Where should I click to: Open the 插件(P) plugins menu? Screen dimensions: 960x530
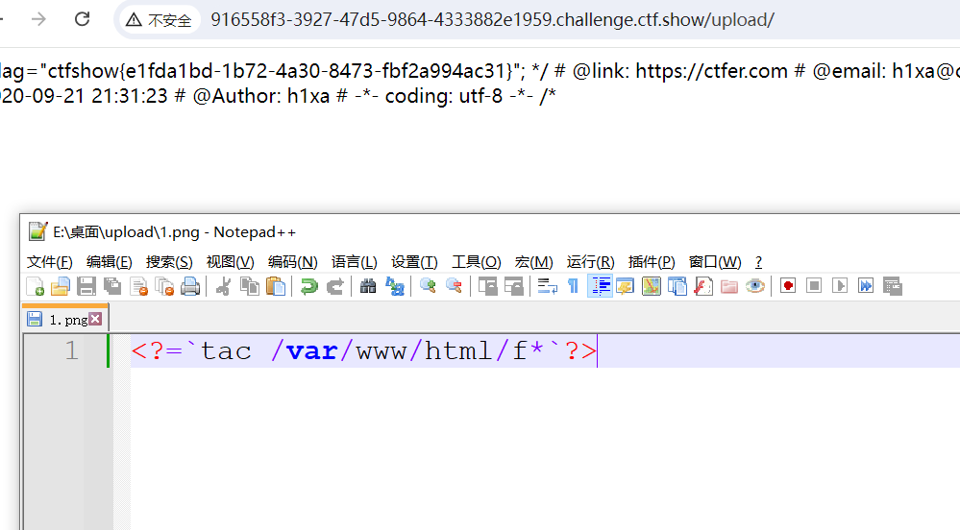(652, 262)
